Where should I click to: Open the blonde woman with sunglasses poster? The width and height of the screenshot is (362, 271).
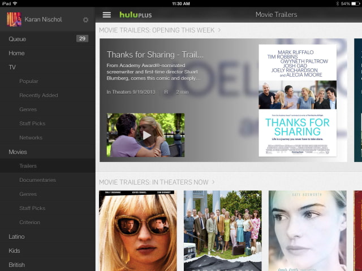pos(137,230)
